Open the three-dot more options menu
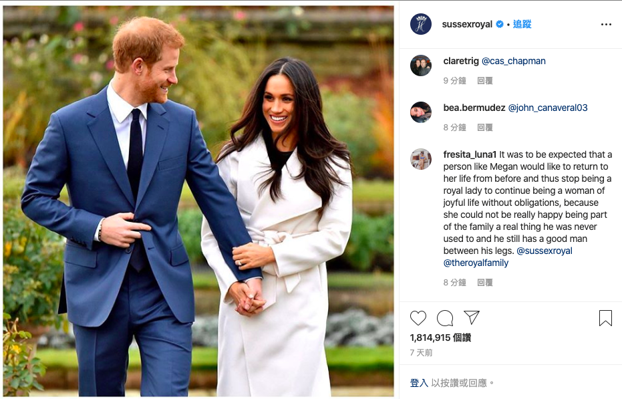 tap(606, 25)
